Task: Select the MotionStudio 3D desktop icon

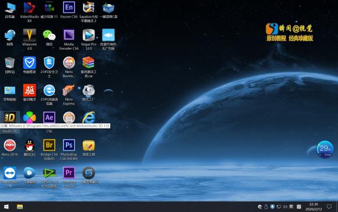Action: pos(10,118)
